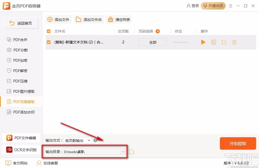Open the output folder icon next to directory

point(131,152)
